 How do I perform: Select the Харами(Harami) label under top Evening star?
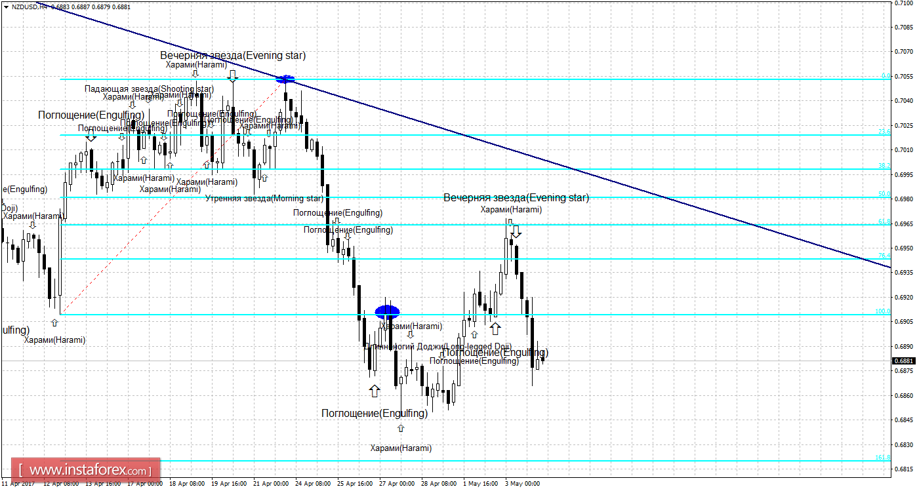(x=196, y=65)
